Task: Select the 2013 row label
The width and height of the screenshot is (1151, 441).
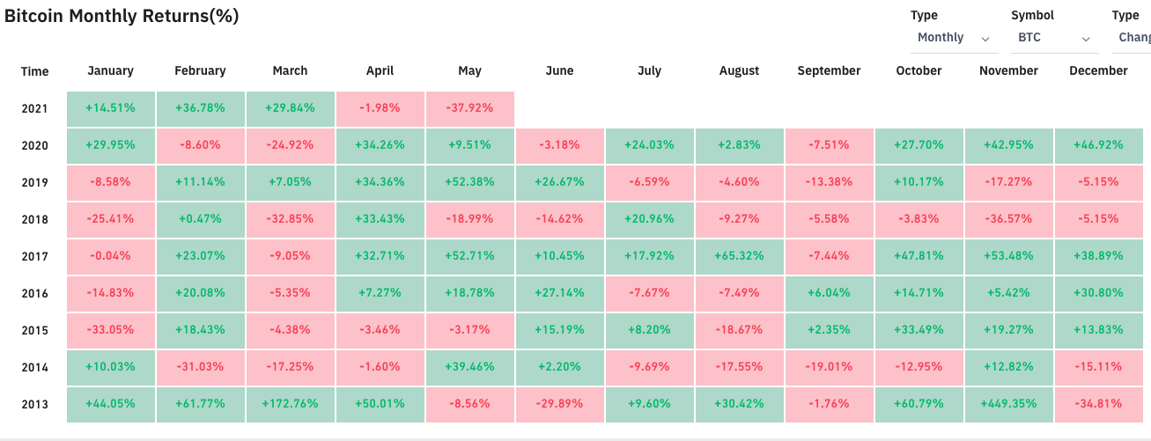Action: point(35,405)
